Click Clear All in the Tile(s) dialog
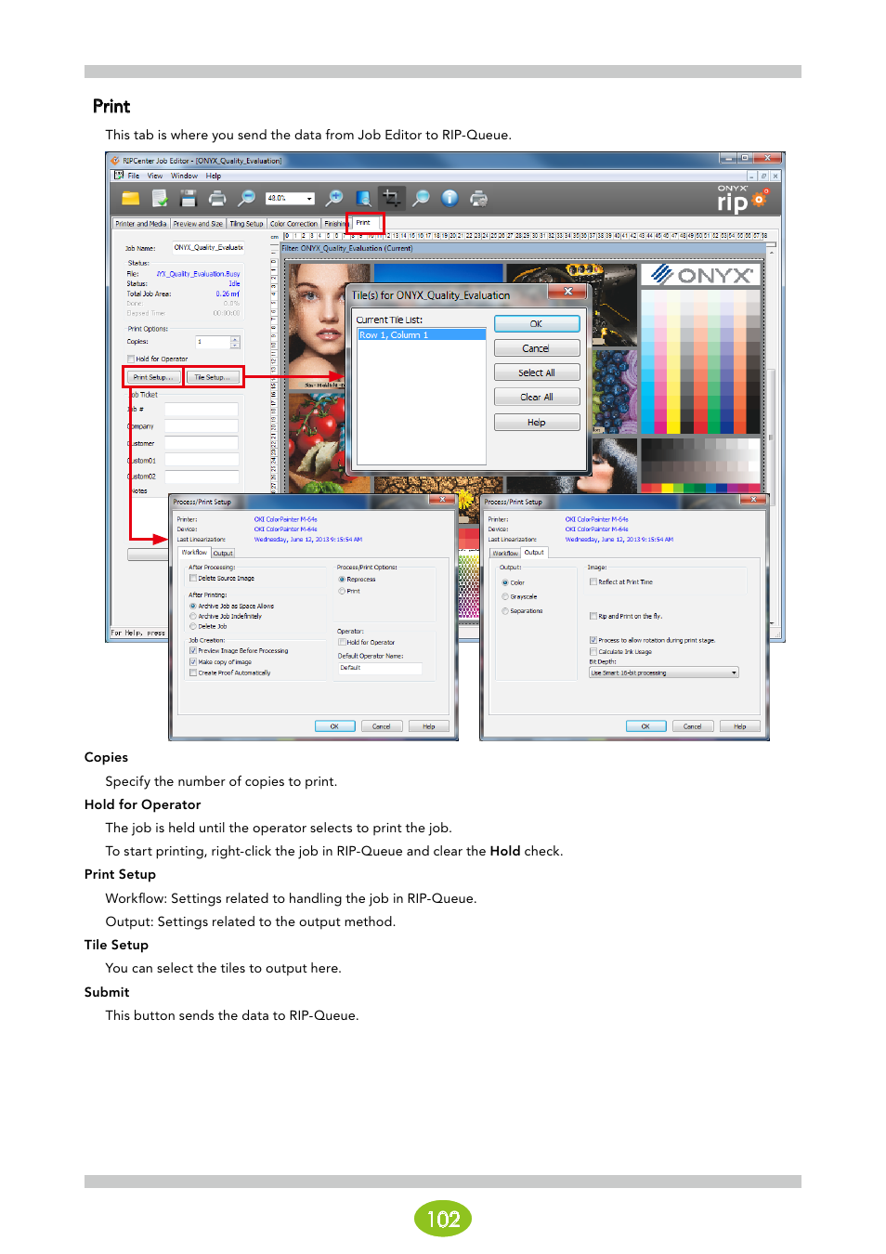 [x=537, y=397]
